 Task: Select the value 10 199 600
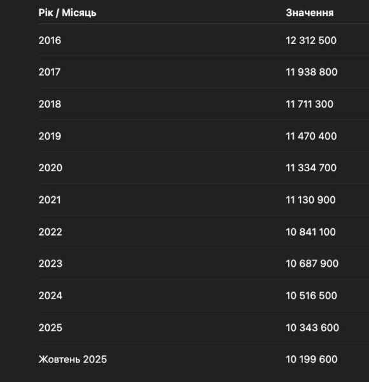[x=312, y=359]
